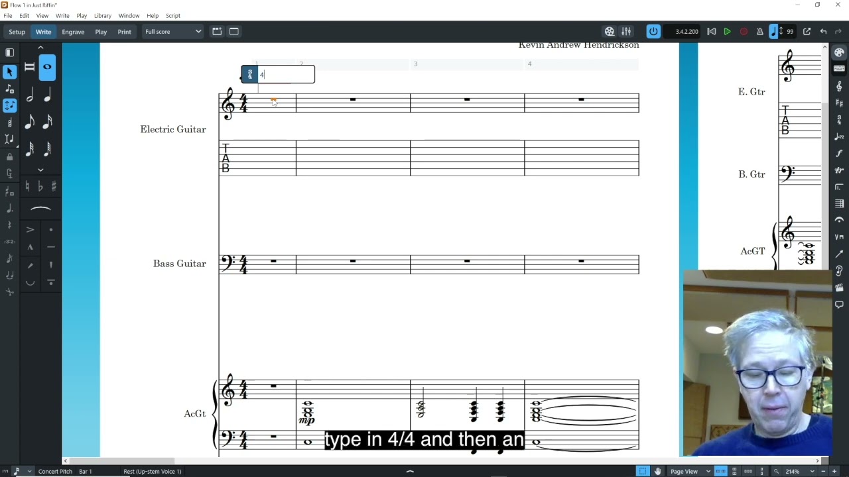Toggle the Lock Duration padlock
This screenshot has height=477, width=849.
[9, 157]
